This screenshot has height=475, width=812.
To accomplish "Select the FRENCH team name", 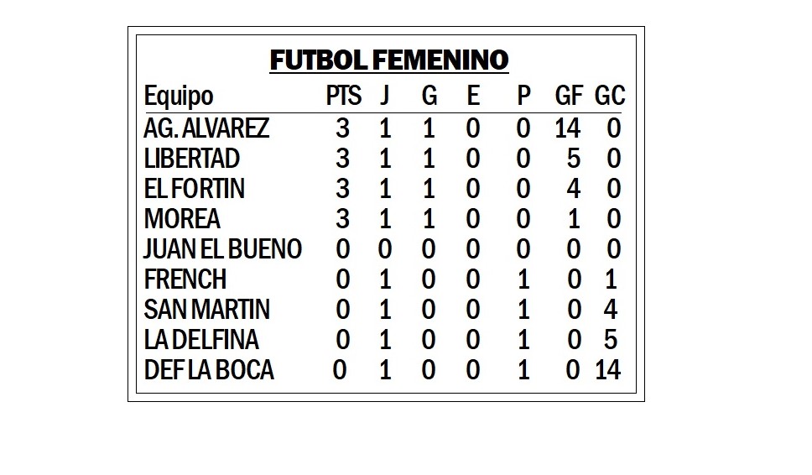I will (185, 279).
